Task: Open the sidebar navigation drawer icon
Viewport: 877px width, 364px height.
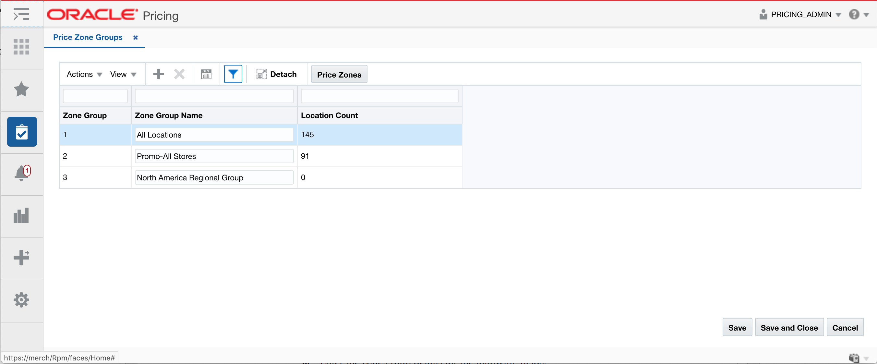Action: click(21, 14)
